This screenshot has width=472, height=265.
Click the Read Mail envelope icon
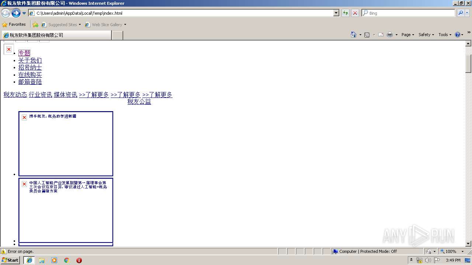click(x=381, y=35)
